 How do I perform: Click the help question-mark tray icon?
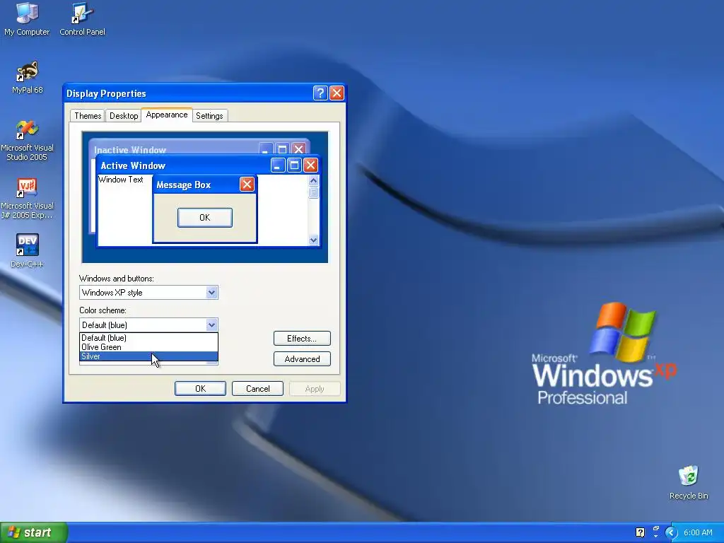pyautogui.click(x=640, y=532)
